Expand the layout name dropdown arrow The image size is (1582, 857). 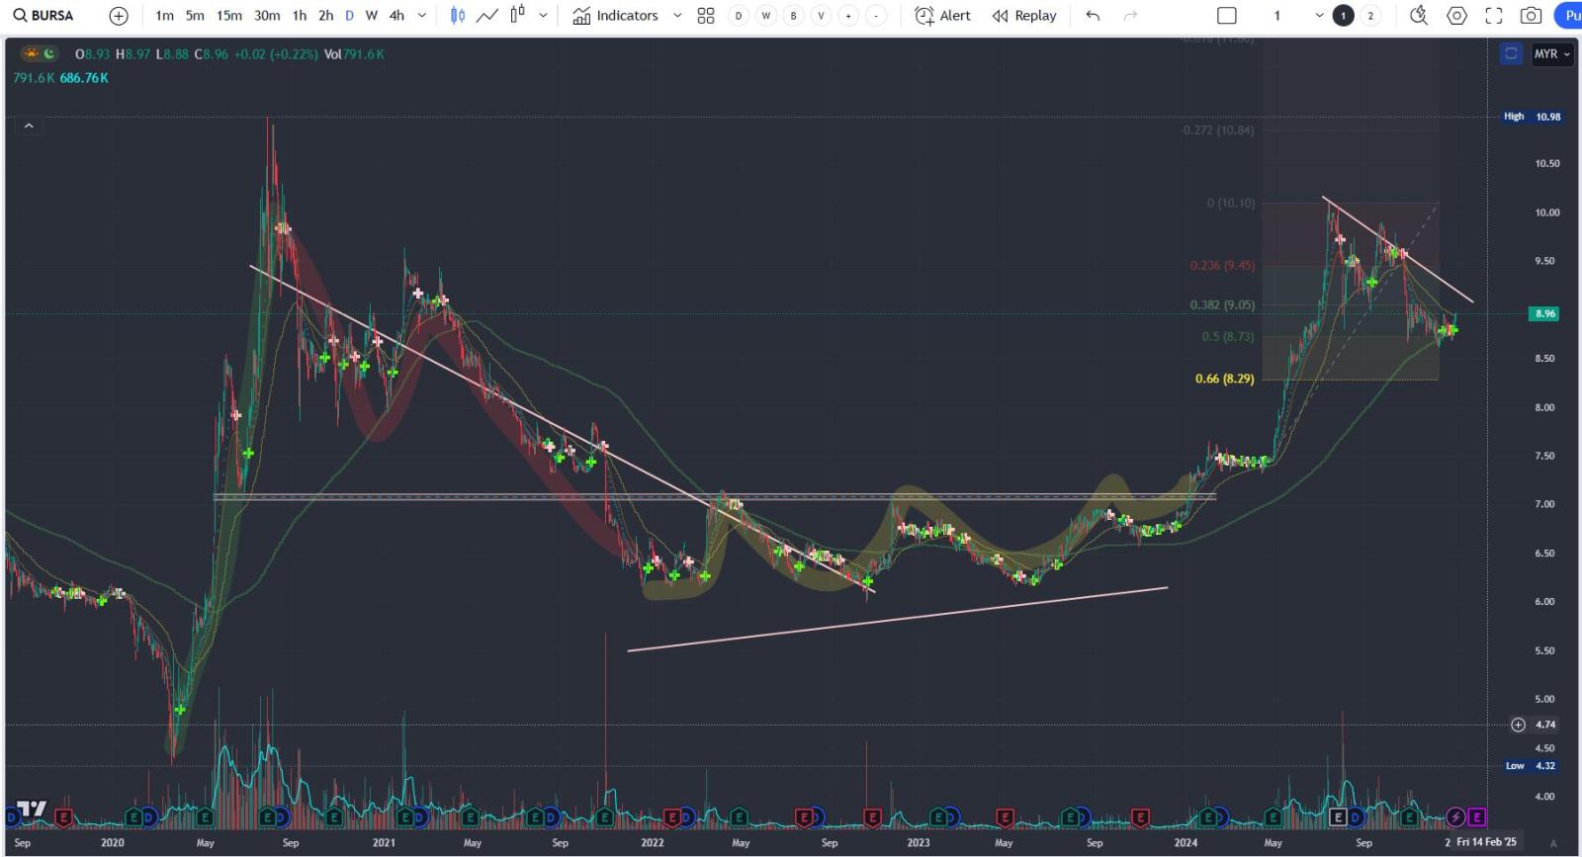click(1319, 16)
